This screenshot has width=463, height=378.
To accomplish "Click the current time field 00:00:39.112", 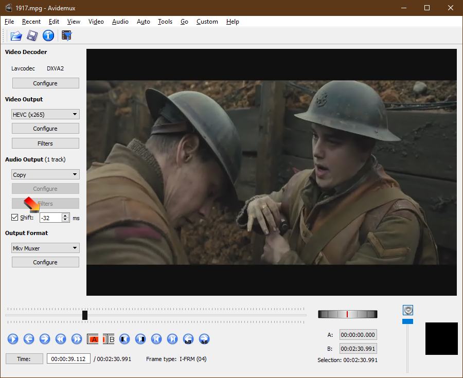I will (68, 359).
